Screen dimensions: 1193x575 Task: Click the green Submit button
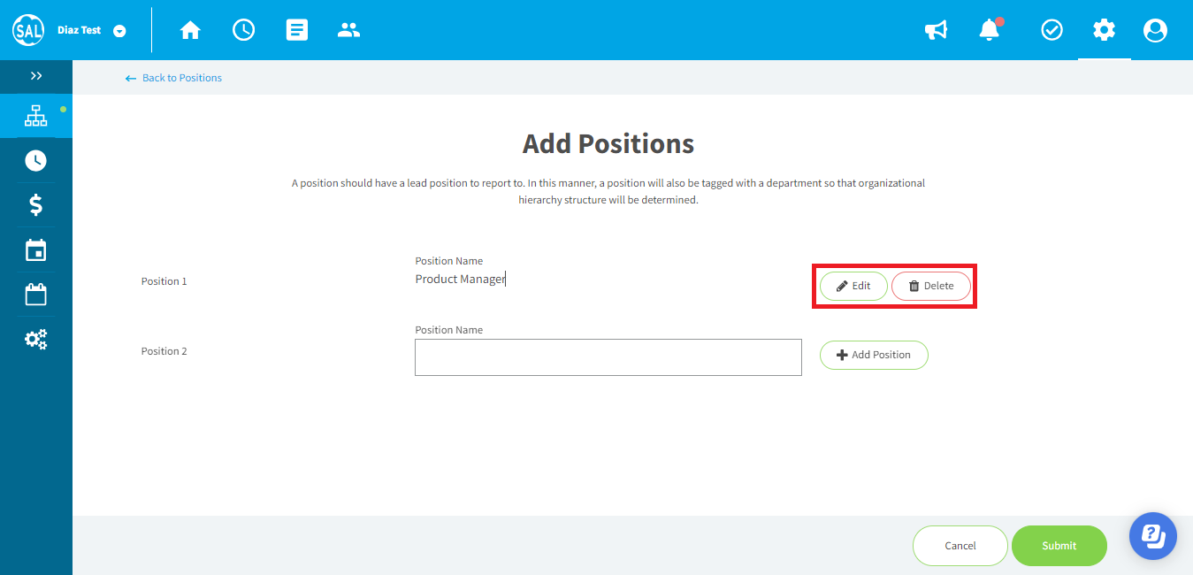pyautogui.click(x=1059, y=546)
